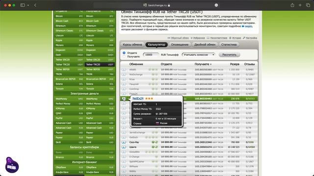Open info icon for SpbWMCasher row

click(x=124, y=161)
